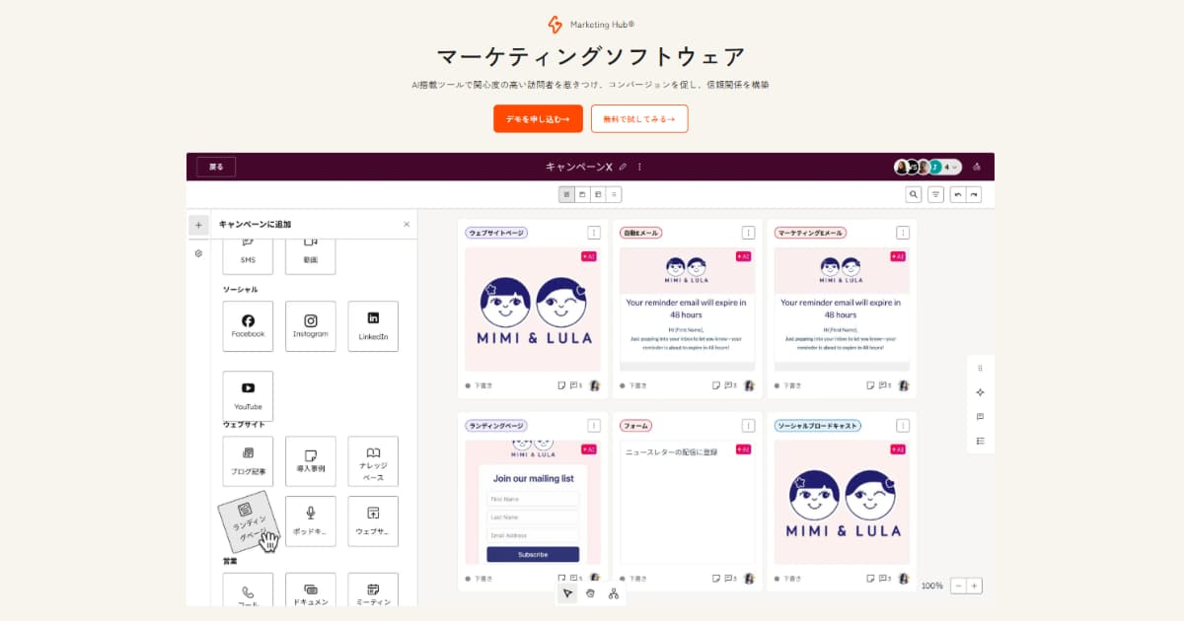Viewport: 1184px width, 621px height.
Task: Select the pointer cursor tool at bottom
Action: click(567, 593)
